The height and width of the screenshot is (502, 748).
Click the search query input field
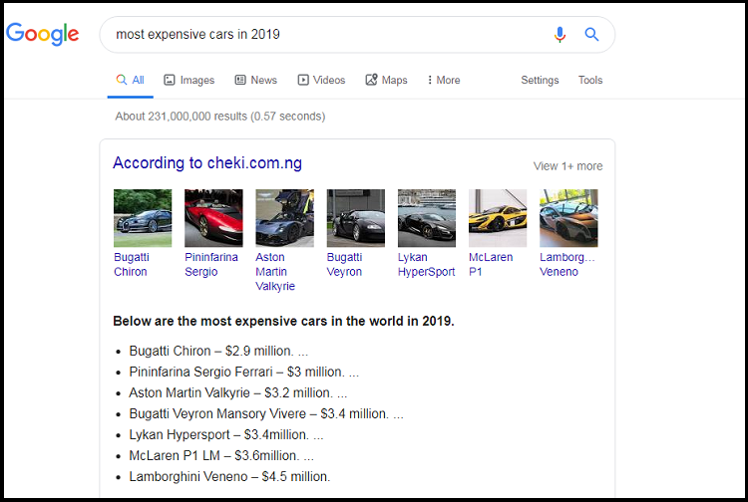pos(329,35)
